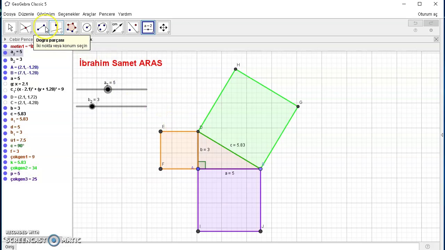
Task: Open the Görünüm menu
Action: [x=46, y=14]
